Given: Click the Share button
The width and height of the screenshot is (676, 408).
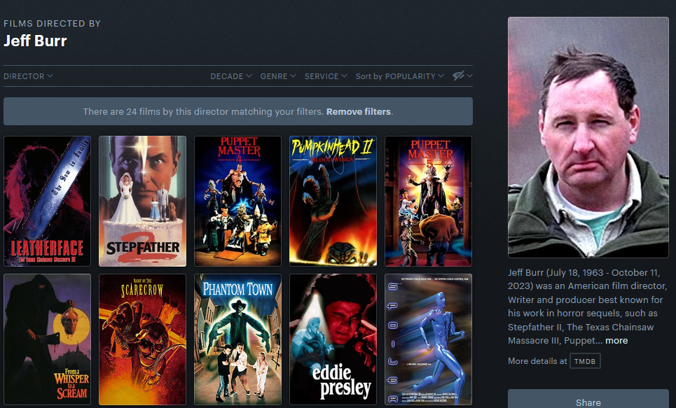Looking at the screenshot, I should coord(588,399).
